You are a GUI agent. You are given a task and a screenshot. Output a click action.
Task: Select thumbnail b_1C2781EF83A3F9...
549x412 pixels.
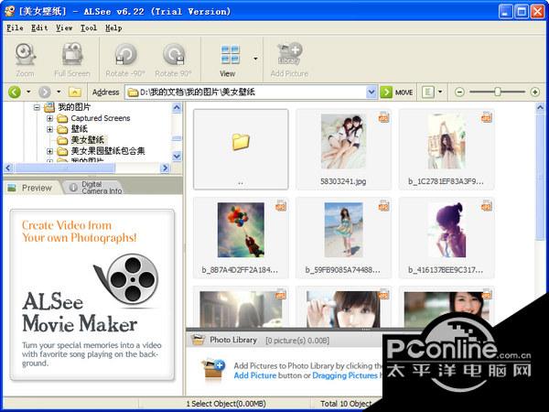pos(447,149)
